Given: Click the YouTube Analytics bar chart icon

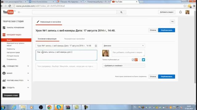Looking at the screenshot, I should tap(4, 80).
